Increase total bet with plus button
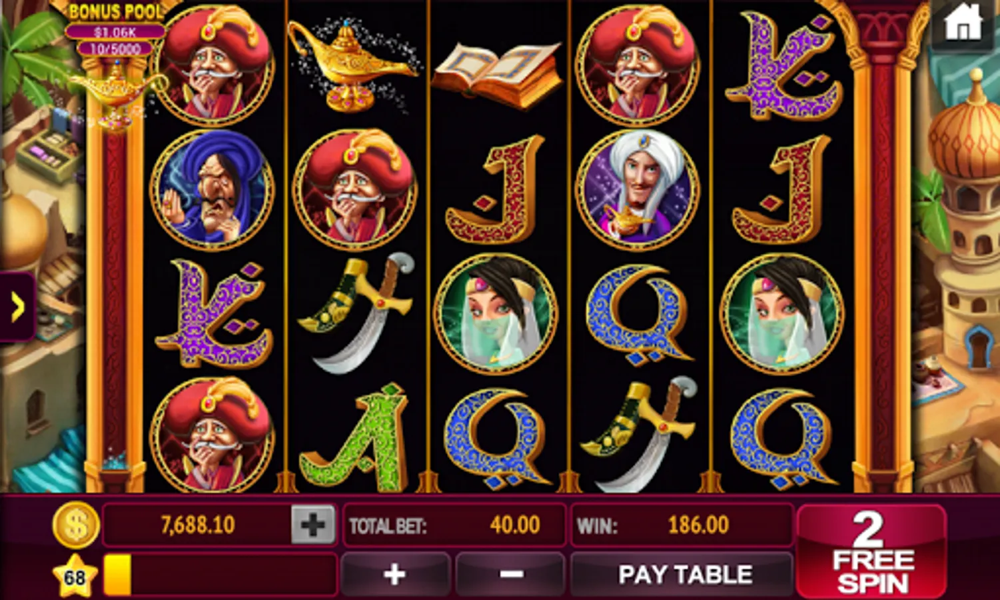The height and width of the screenshot is (600, 1000). point(395,574)
